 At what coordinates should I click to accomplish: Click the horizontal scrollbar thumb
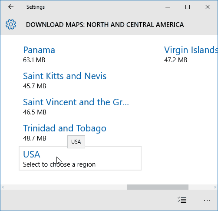[158, 187]
